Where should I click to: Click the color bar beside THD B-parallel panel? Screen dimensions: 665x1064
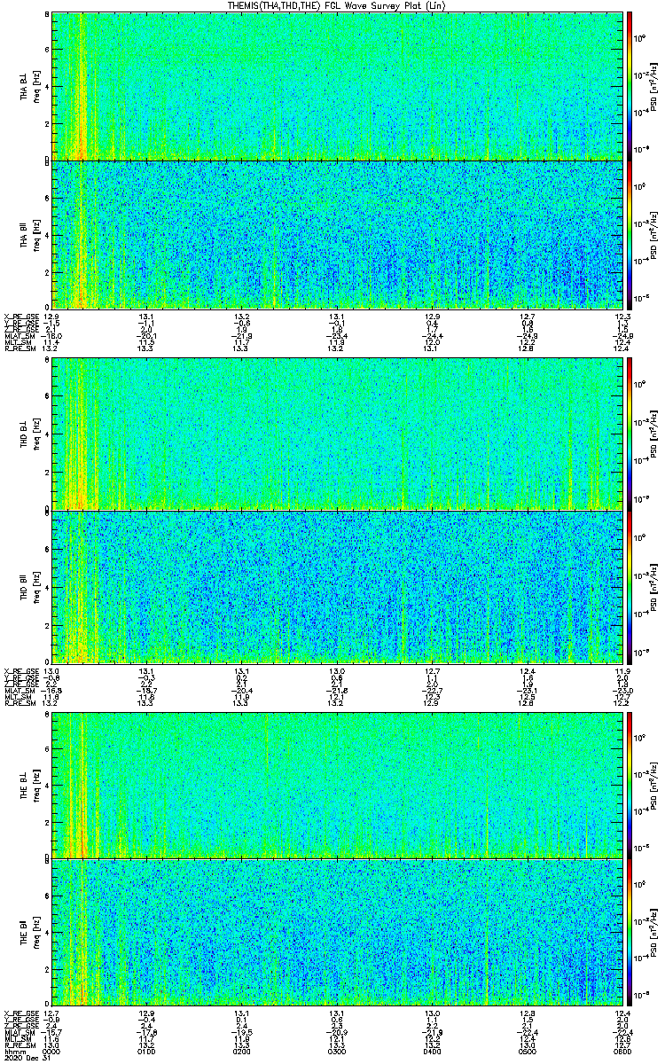[x=630, y=586]
